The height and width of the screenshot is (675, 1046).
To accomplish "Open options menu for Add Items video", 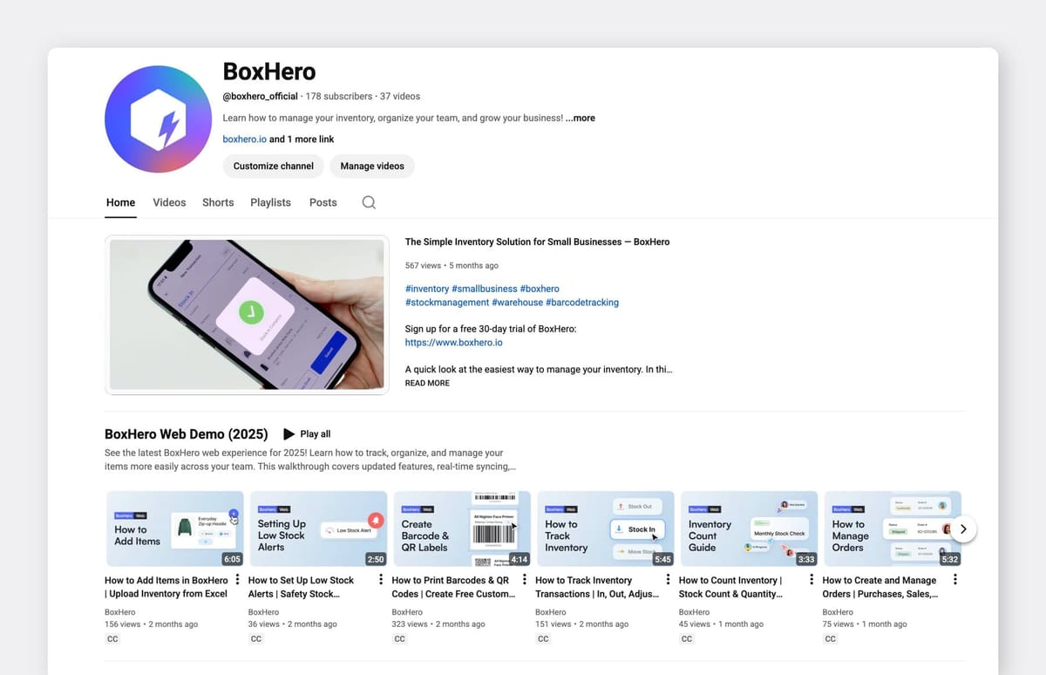I will pos(238,580).
